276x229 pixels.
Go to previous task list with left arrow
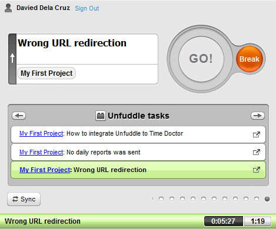coord(19,116)
